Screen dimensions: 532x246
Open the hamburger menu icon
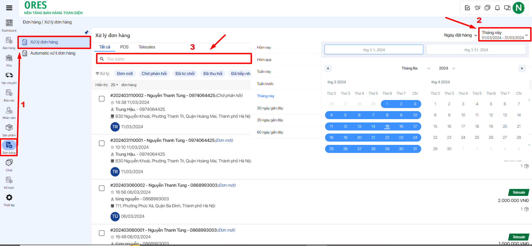(9, 8)
